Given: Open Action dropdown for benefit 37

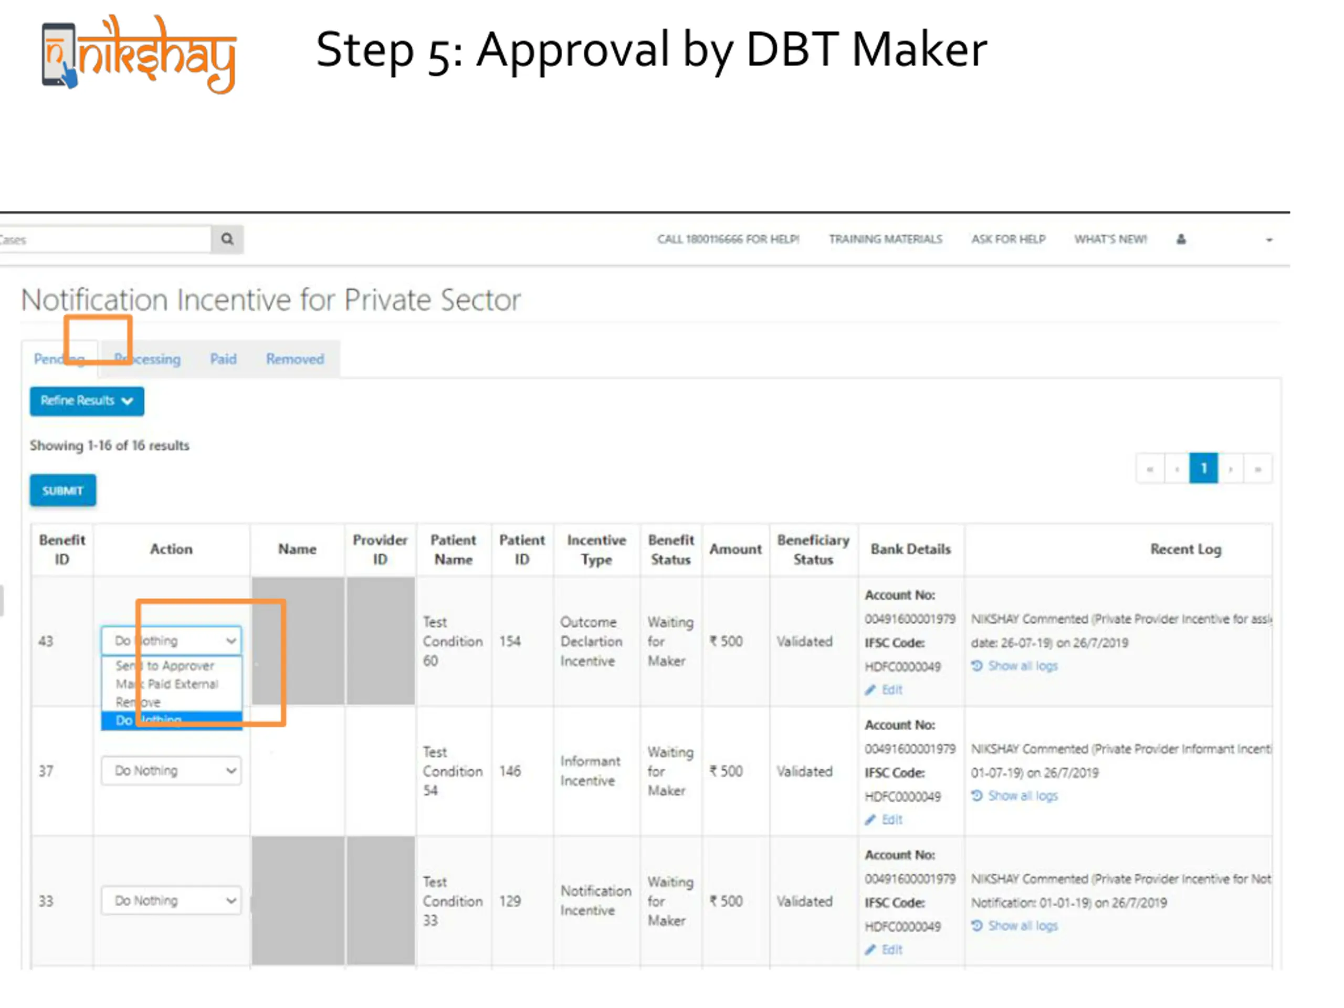Looking at the screenshot, I should [171, 770].
